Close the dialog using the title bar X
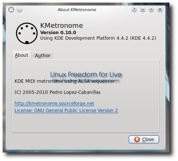This screenshot has height=161, width=178. (x=160, y=9)
